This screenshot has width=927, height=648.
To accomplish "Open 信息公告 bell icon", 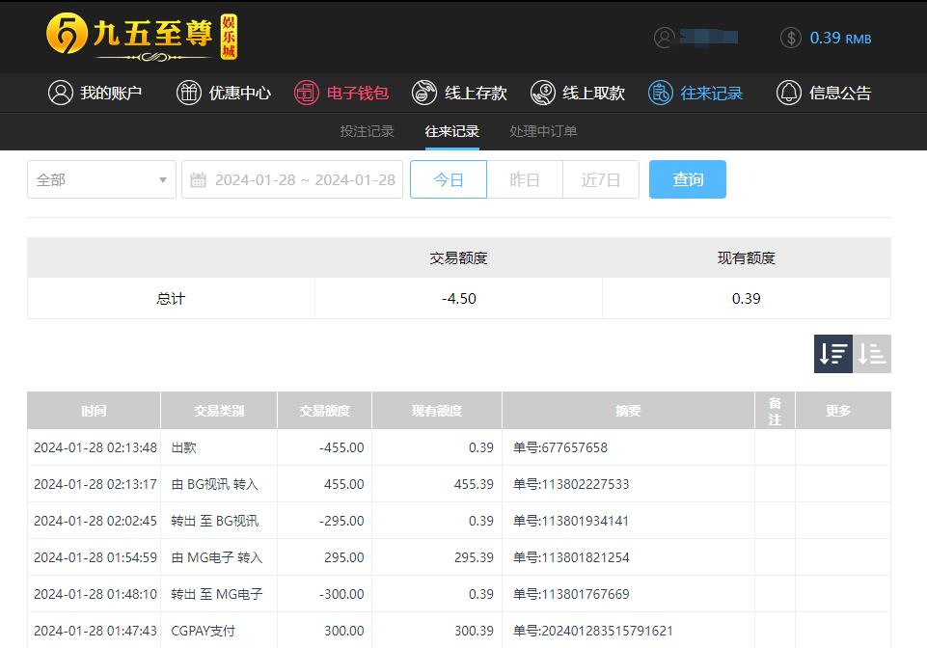I will pos(789,93).
